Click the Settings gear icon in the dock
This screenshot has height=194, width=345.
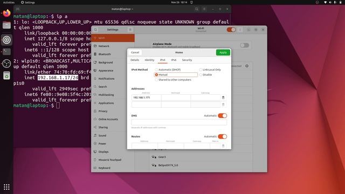(6, 40)
